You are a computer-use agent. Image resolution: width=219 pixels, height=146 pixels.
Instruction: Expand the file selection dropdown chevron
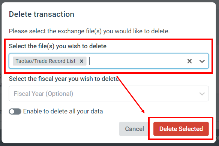coord(202,61)
